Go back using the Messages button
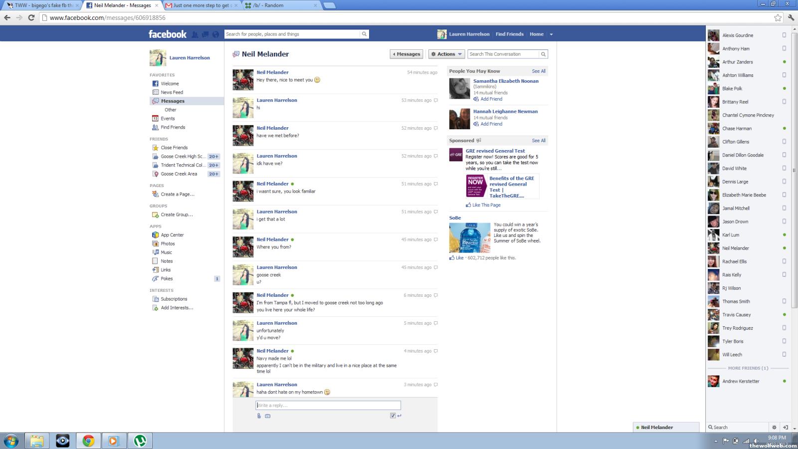Screen dimensions: 798x449 (406, 54)
